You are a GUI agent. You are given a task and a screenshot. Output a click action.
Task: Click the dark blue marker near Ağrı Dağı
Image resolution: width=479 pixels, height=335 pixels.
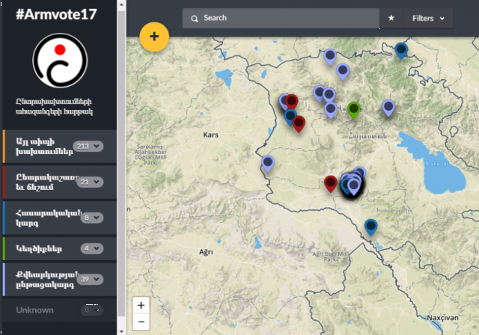click(370, 226)
